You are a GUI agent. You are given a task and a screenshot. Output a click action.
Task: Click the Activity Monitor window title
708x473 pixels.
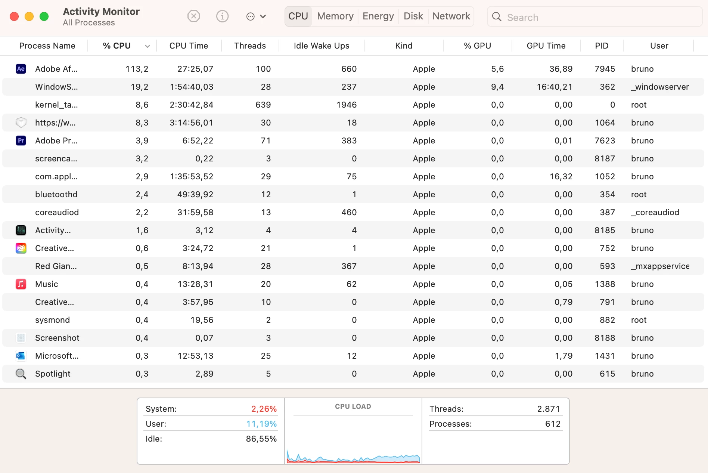pos(101,12)
